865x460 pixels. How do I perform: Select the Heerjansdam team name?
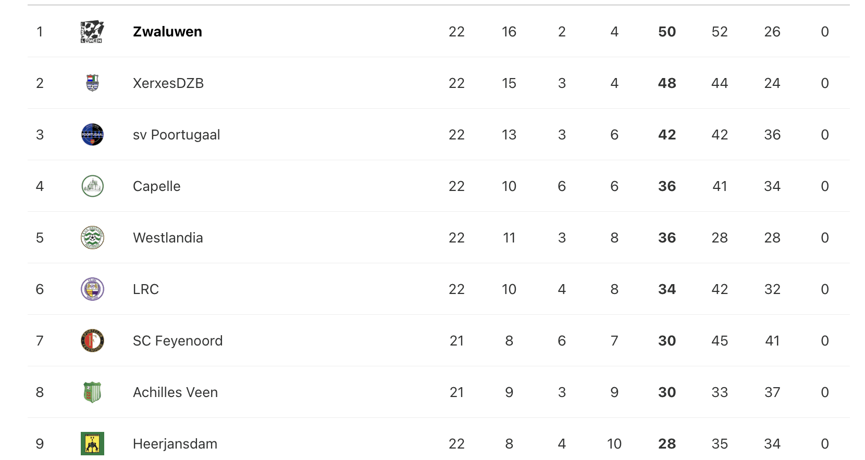click(175, 444)
